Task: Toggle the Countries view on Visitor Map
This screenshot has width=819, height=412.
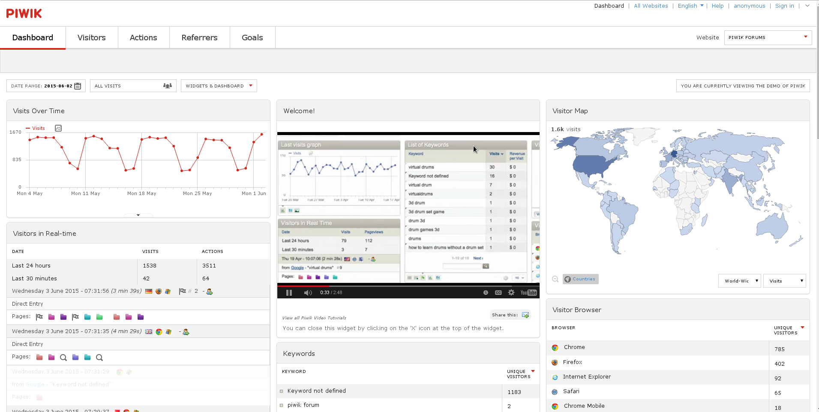Action: [x=580, y=279]
